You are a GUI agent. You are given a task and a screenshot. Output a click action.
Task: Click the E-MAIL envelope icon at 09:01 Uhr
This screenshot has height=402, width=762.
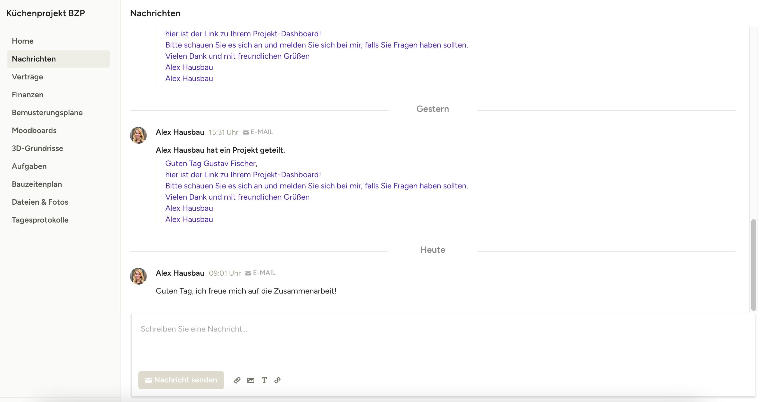(248, 273)
